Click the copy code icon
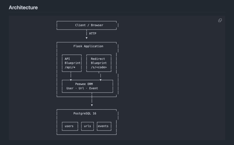234x145 pixels. (220, 20)
